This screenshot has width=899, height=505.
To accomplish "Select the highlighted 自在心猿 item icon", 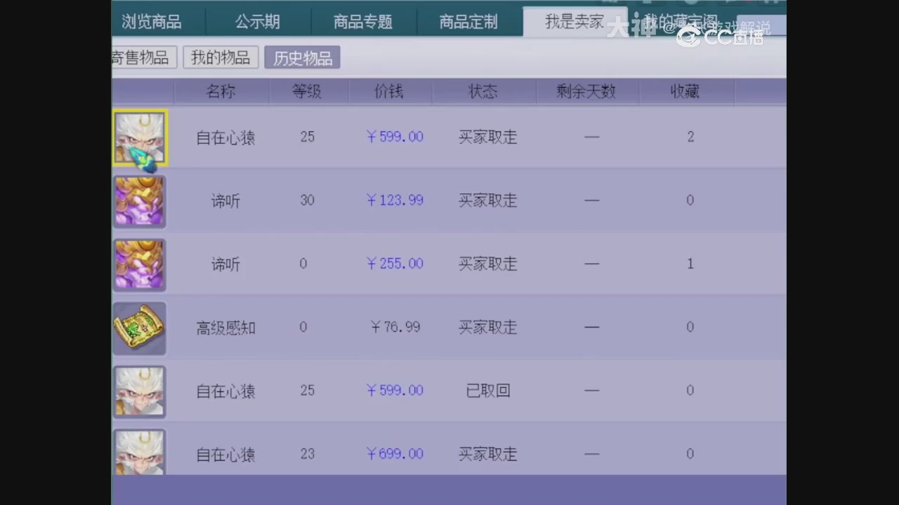I will coord(139,137).
